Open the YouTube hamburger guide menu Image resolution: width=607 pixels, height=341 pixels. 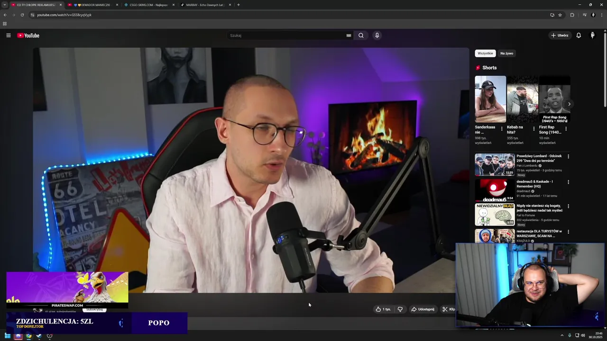8,36
